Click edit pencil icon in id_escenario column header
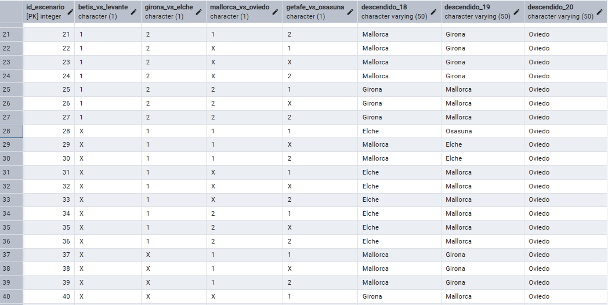This screenshot has height=305, width=608. (x=70, y=12)
